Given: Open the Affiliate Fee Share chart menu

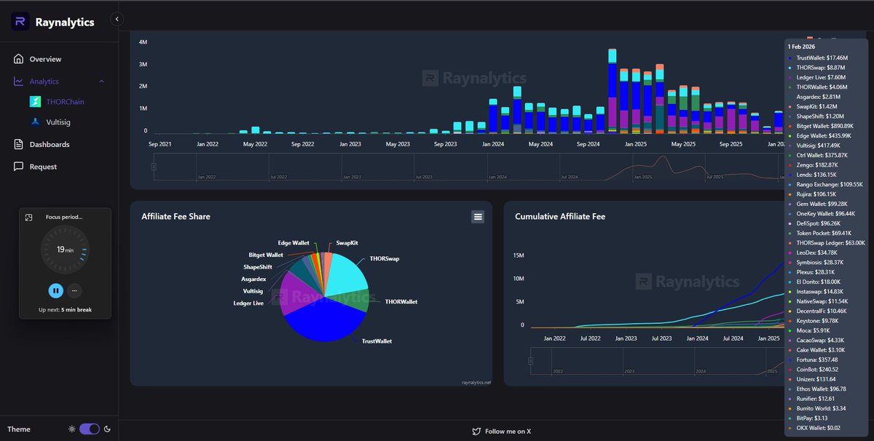Looking at the screenshot, I should pos(478,216).
